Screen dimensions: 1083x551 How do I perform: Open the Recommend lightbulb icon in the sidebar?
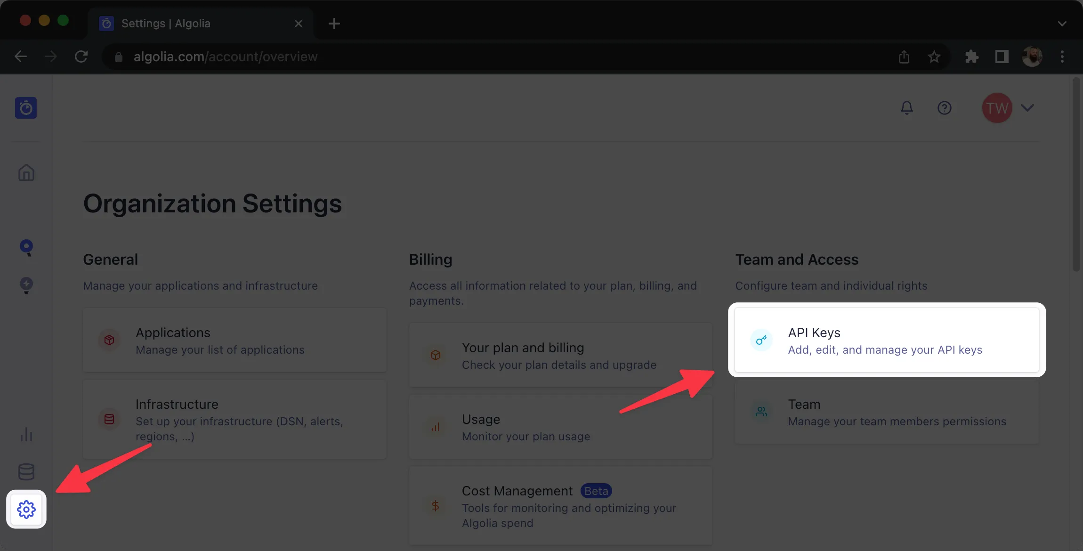click(26, 285)
